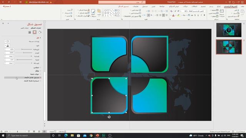Expand the 3-D Format section

(x=23, y=77)
